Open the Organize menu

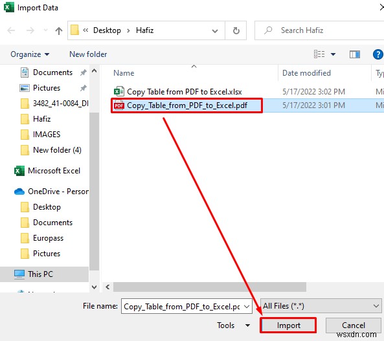click(30, 54)
